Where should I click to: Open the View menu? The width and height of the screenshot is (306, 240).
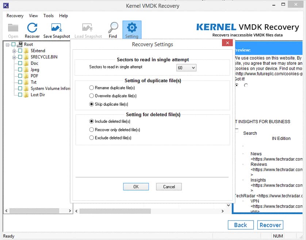(33, 16)
